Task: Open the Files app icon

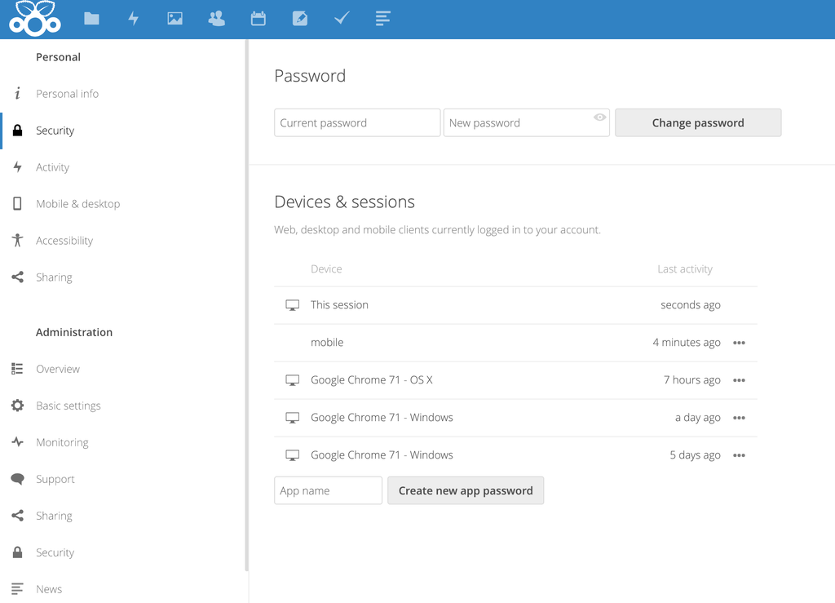Action: pos(91,18)
